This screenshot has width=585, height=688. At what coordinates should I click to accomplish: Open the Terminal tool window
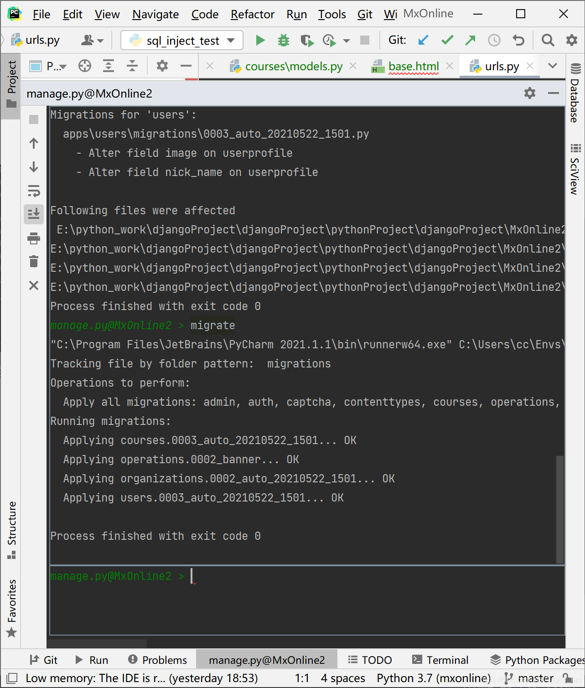(440, 660)
